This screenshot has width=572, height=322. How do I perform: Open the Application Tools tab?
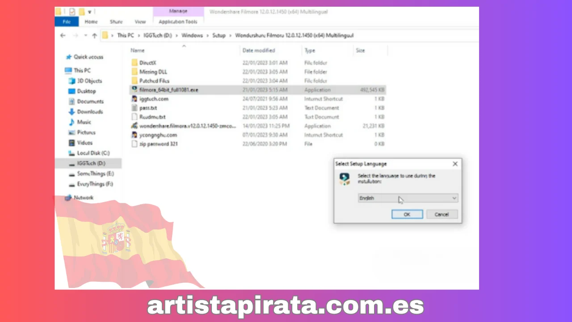tap(178, 21)
